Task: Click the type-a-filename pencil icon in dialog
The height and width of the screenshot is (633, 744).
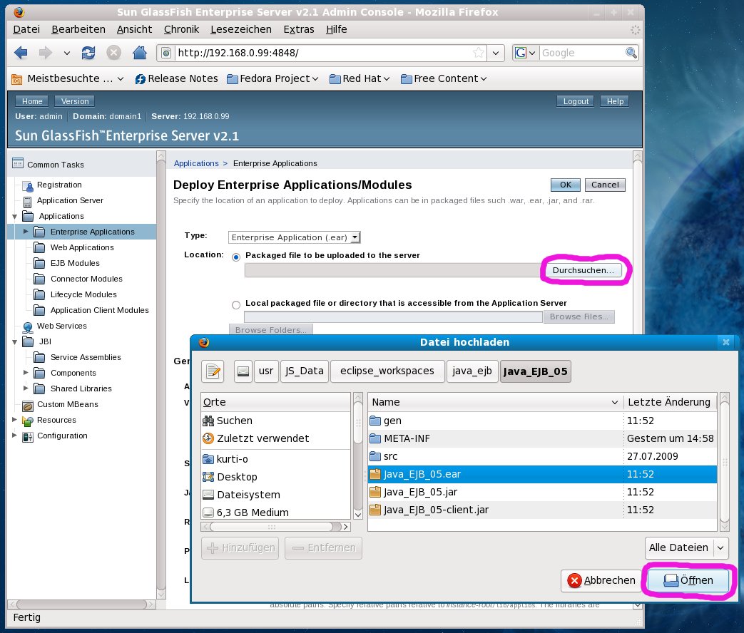Action: 213,371
